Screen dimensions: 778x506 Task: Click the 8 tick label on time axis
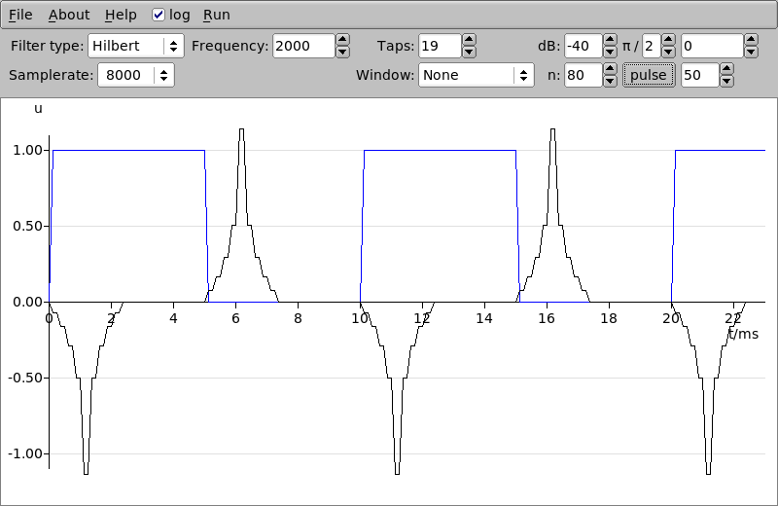298,318
